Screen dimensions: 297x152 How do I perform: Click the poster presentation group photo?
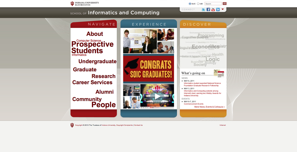(x=140, y=41)
